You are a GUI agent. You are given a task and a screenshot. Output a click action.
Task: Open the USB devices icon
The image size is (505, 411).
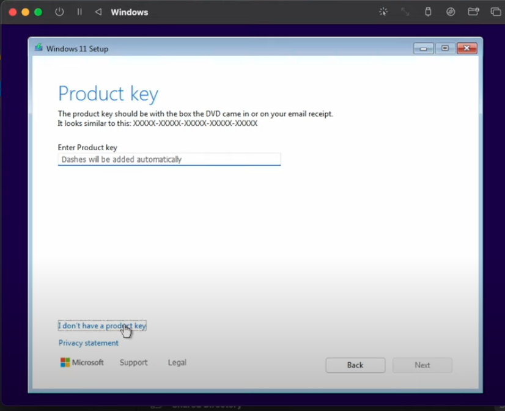coord(428,12)
